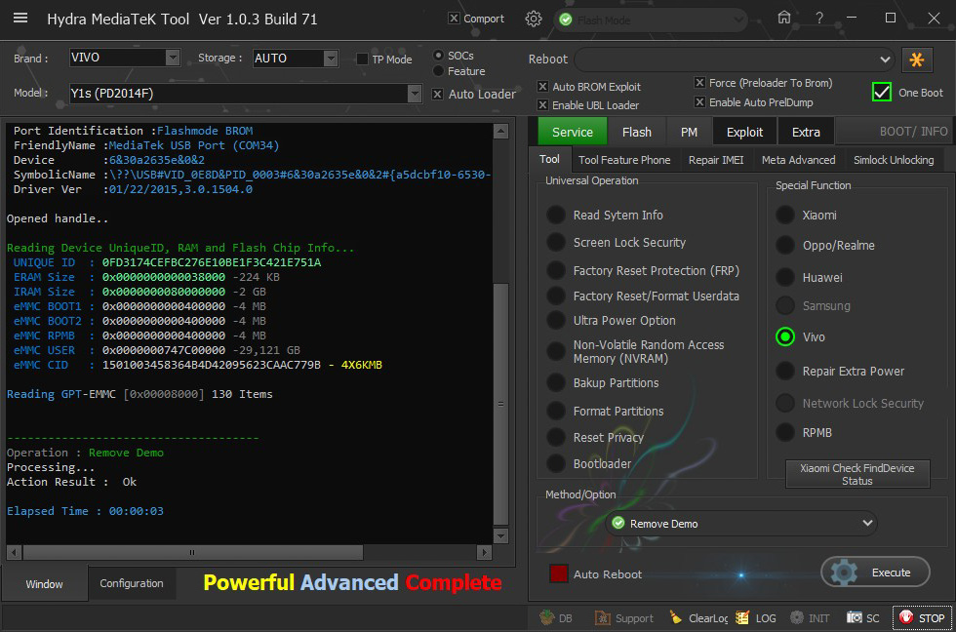The width and height of the screenshot is (956, 632).
Task: Open the Repair IMEI subtab
Action: click(x=716, y=160)
